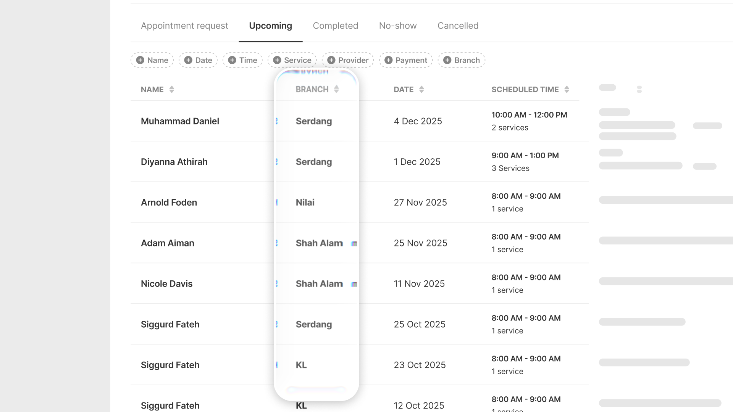Go to the No-show tab

point(398,26)
